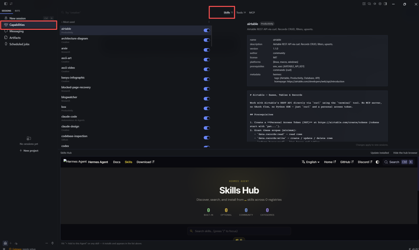Click the cloud settings icon at bottom left
419x250 pixels.
tap(16, 243)
